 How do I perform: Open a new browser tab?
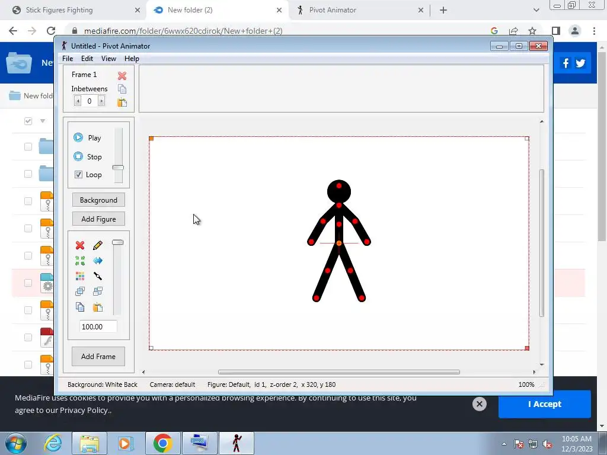tap(443, 10)
